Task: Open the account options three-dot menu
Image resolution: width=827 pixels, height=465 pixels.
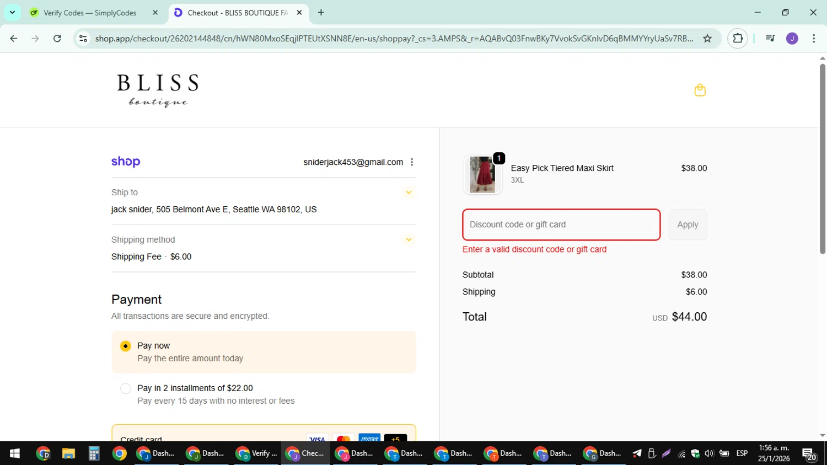Action: click(412, 162)
